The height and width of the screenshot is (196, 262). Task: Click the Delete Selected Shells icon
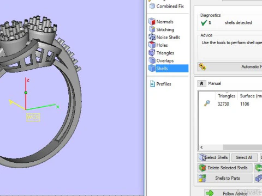pos(202,168)
